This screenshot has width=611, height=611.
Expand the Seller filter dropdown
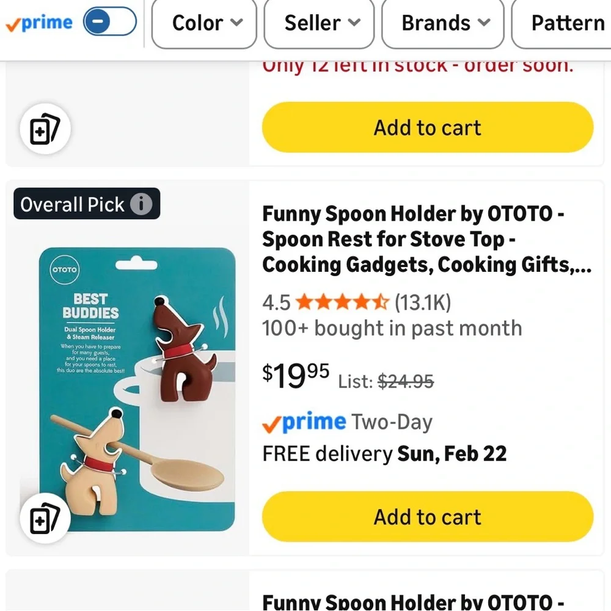(319, 23)
